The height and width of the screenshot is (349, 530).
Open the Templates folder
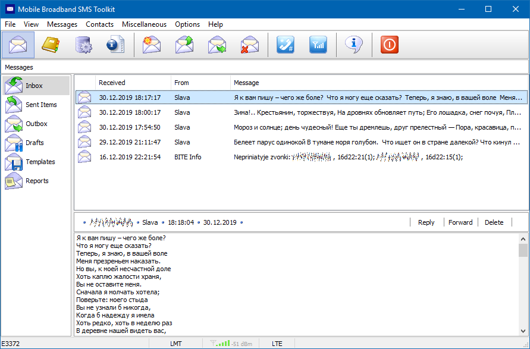(38, 162)
